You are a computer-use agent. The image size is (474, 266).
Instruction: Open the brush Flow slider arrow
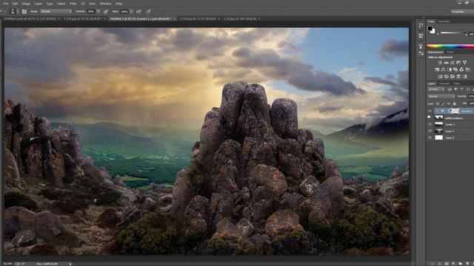(132, 12)
